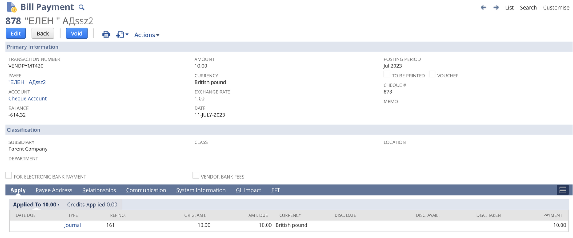Click the balance value -614.32
573x238 pixels.
[x=17, y=115]
